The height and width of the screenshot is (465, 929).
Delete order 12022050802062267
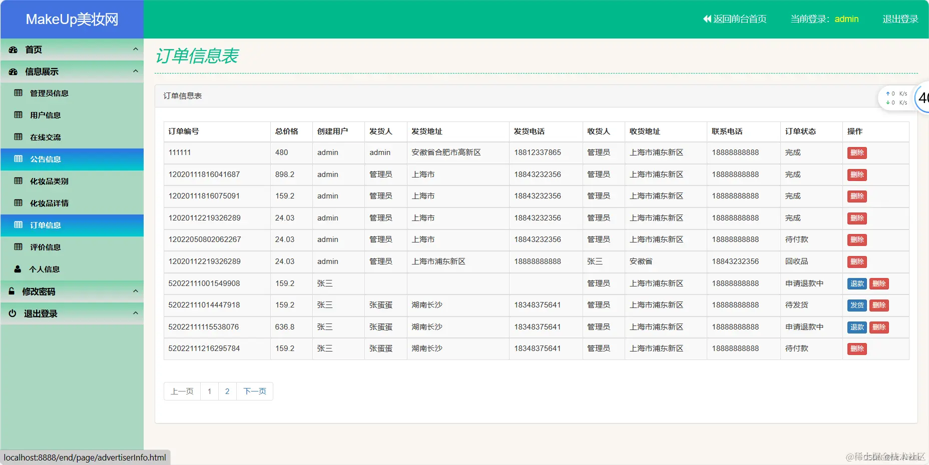[857, 240]
